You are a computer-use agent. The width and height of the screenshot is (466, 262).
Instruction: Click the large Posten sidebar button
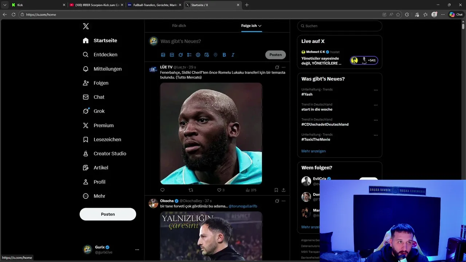pos(108,214)
